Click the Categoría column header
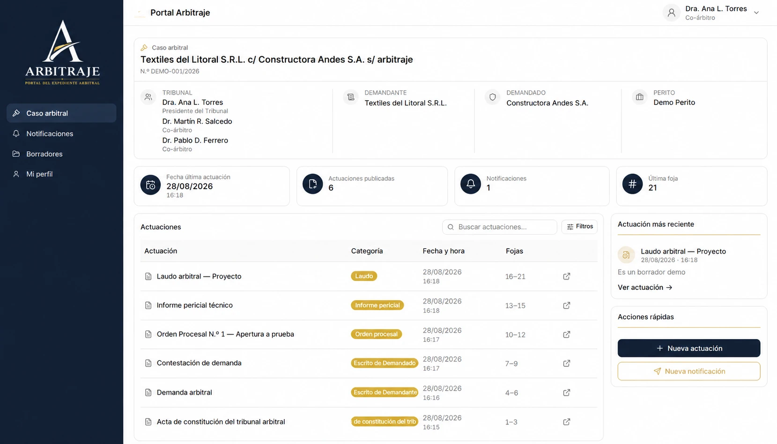Image resolution: width=777 pixels, height=444 pixels. (x=367, y=251)
